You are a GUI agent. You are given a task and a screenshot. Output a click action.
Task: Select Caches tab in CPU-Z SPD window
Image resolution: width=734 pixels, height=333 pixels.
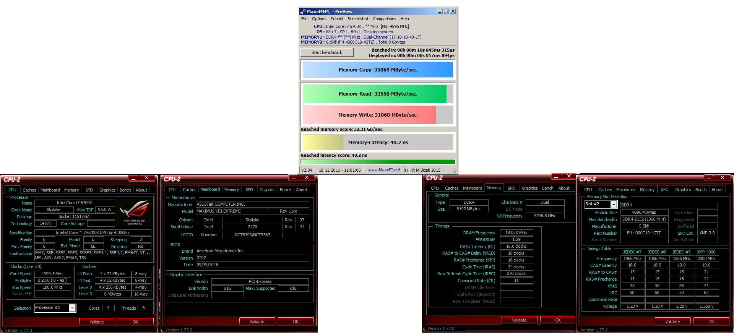point(605,190)
